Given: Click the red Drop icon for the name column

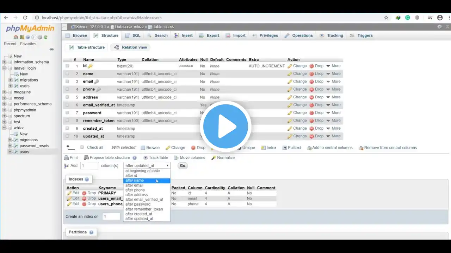Looking at the screenshot, I should 311,74.
